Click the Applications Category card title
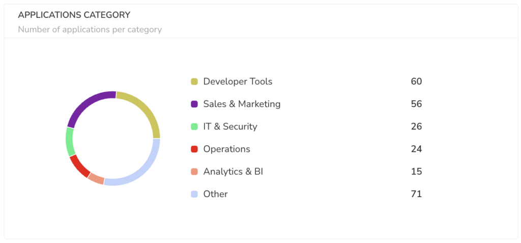521x243 pixels. point(74,15)
